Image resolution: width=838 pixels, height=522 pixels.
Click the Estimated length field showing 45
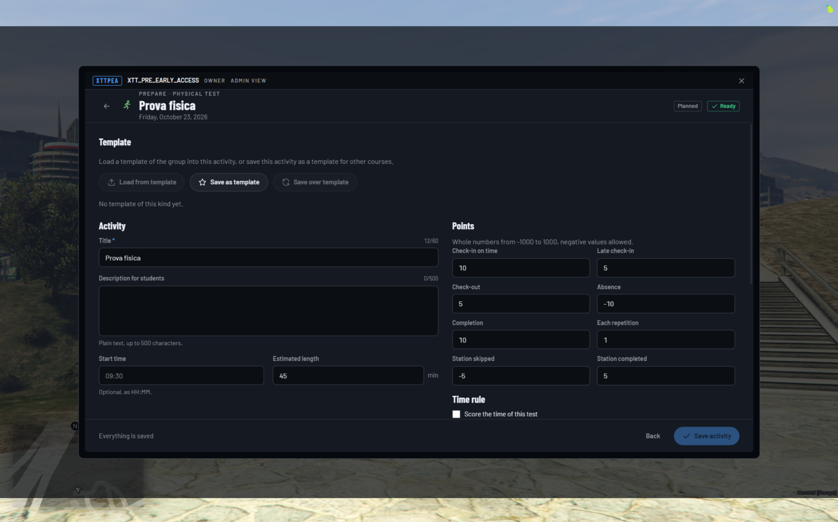point(348,376)
